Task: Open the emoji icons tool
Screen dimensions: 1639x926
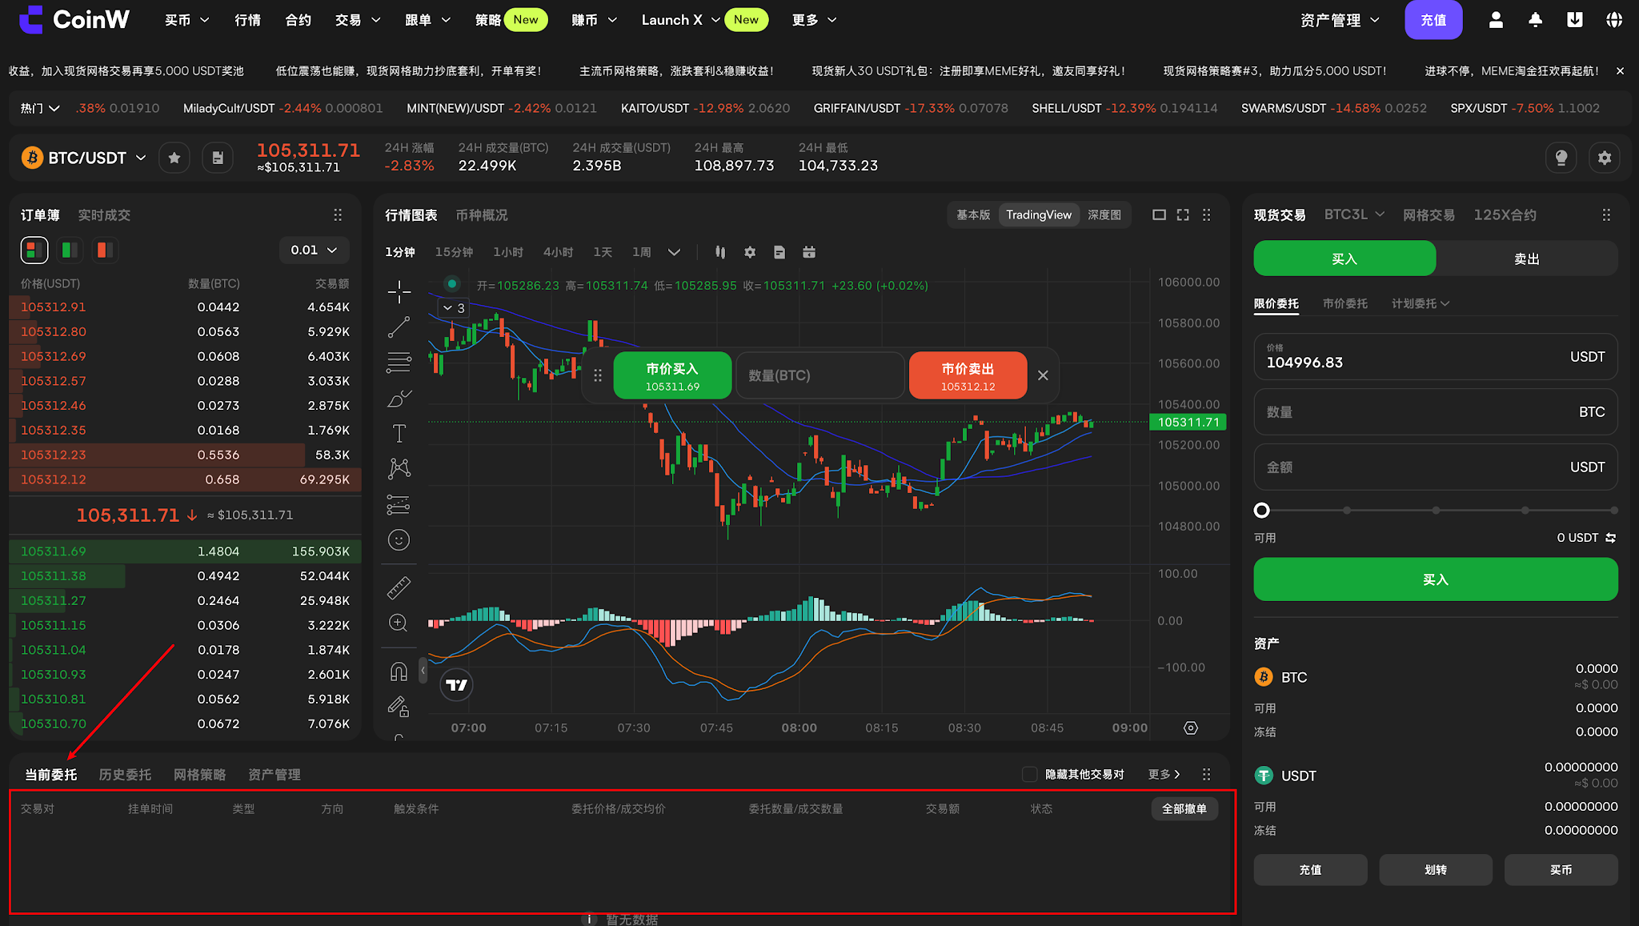Action: pyautogui.click(x=399, y=540)
